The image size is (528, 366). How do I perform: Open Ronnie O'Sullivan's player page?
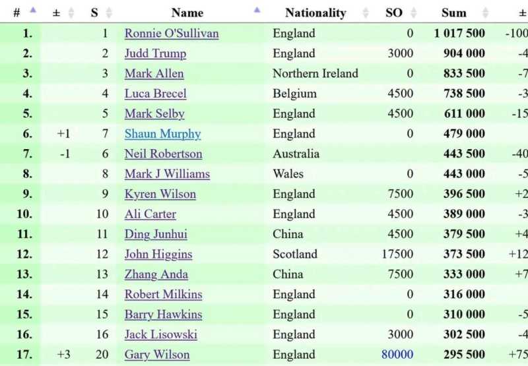[x=172, y=34]
